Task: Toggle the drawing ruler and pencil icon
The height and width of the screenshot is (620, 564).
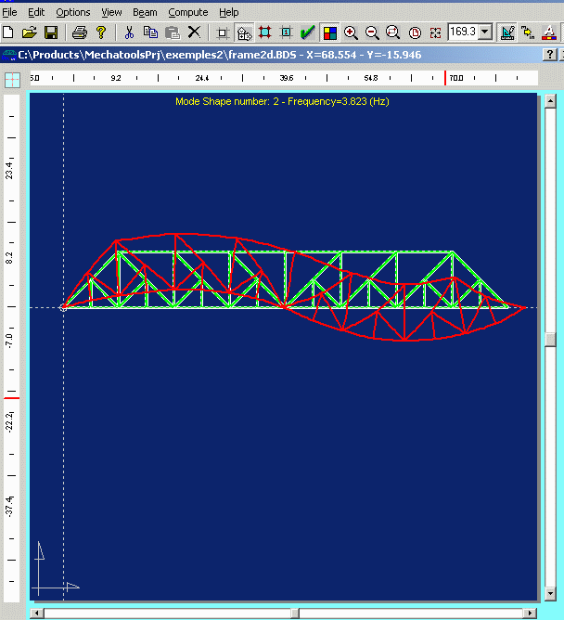Action: tap(507, 32)
